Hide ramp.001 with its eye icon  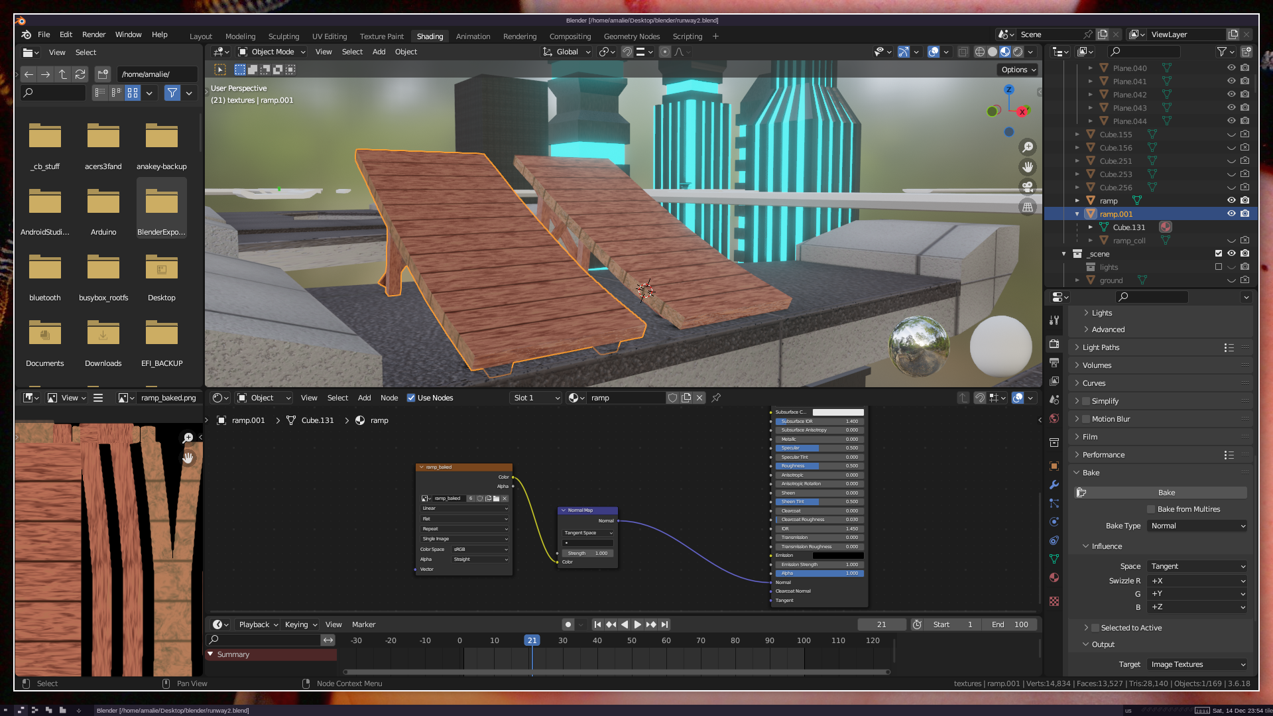[x=1231, y=213]
